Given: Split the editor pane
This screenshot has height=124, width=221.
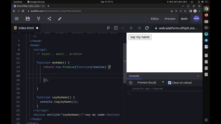Looking at the screenshot, I should [x=116, y=28].
